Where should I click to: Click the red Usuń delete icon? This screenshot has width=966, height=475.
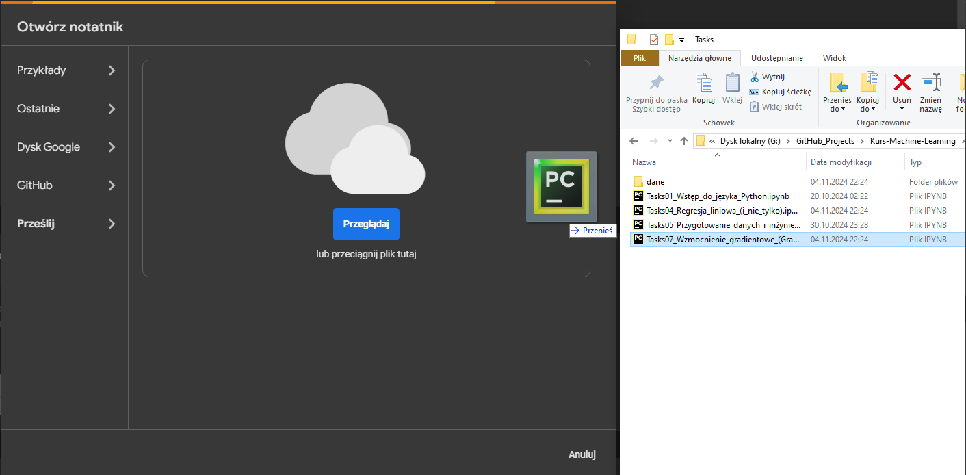point(902,83)
